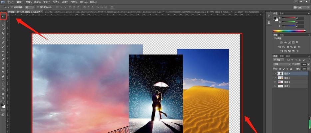
Task: Add a Levels adjustment layer
Action: (285, 43)
